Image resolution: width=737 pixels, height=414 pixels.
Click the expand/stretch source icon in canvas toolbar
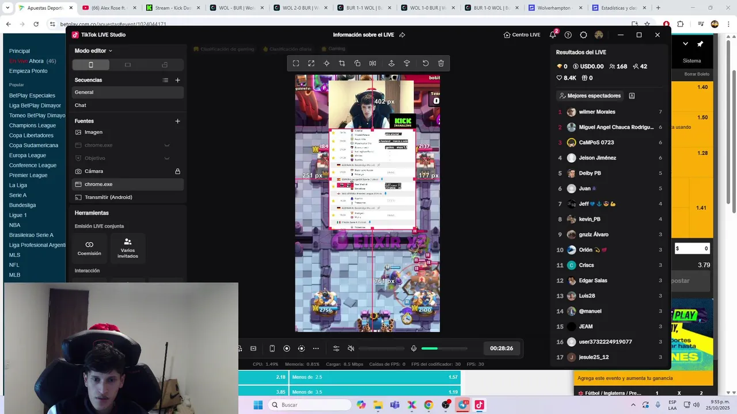[x=311, y=63]
